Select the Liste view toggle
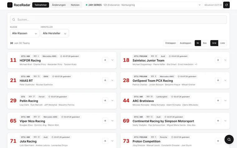The image size is (237, 148). [x=222, y=43]
